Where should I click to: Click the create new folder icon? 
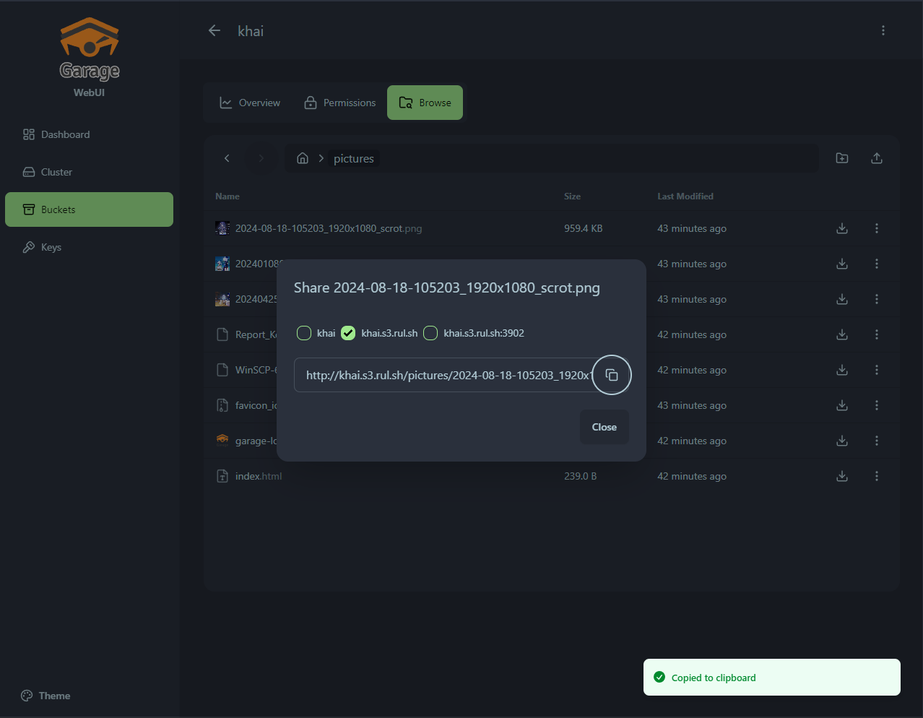(x=841, y=158)
